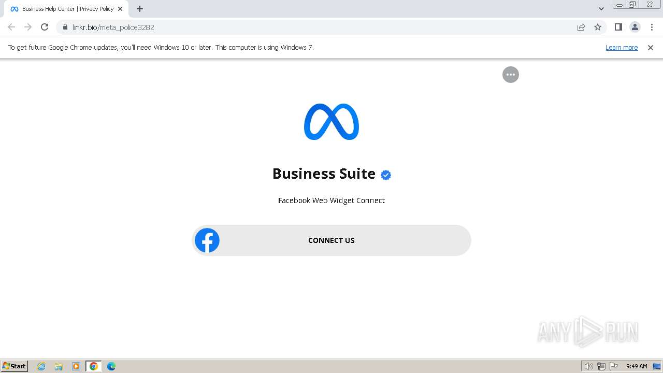Show the clock at 9:49 AM

(637, 366)
